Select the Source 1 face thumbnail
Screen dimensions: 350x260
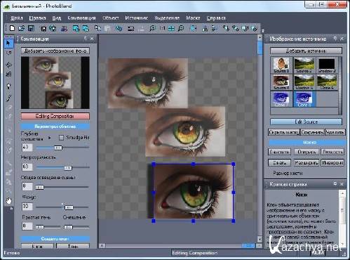[x=281, y=65]
